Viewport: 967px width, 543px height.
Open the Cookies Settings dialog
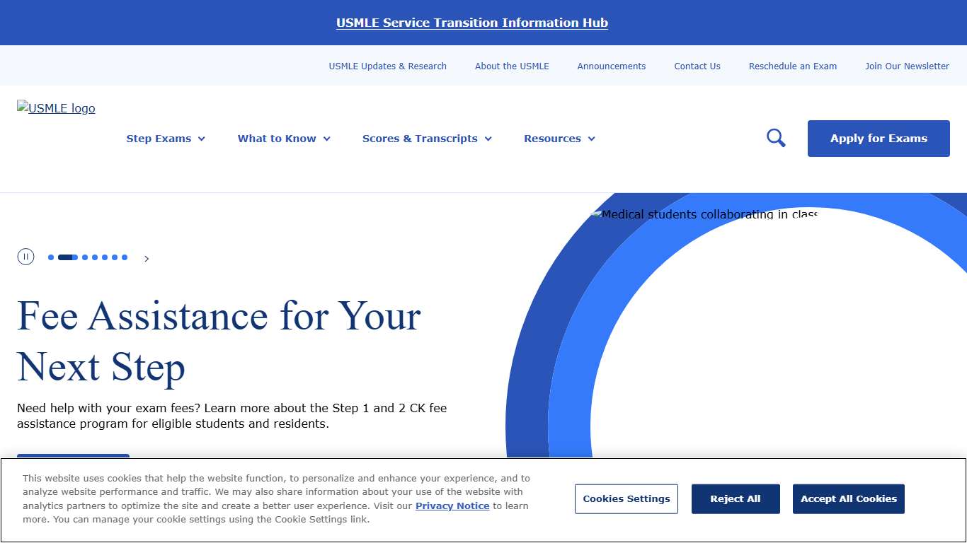tap(626, 498)
